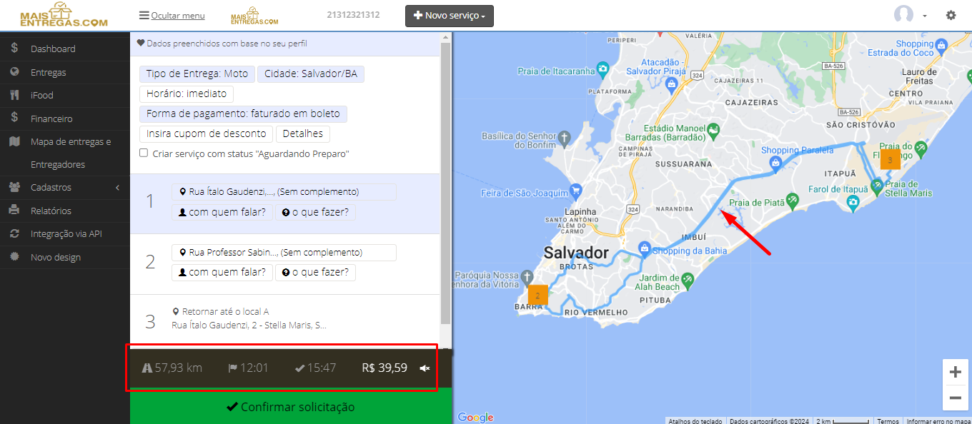The height and width of the screenshot is (424, 972).
Task: Open the user account dropdown caret
Action: [x=925, y=16]
